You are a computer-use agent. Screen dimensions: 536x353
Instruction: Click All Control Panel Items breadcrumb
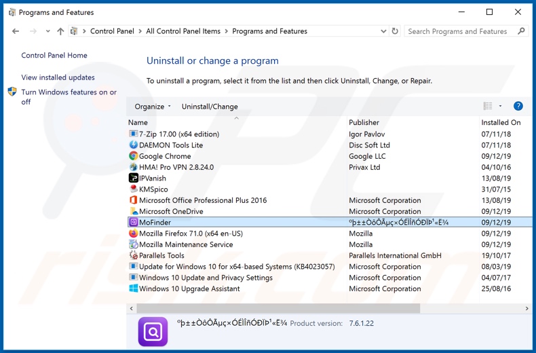pos(183,31)
